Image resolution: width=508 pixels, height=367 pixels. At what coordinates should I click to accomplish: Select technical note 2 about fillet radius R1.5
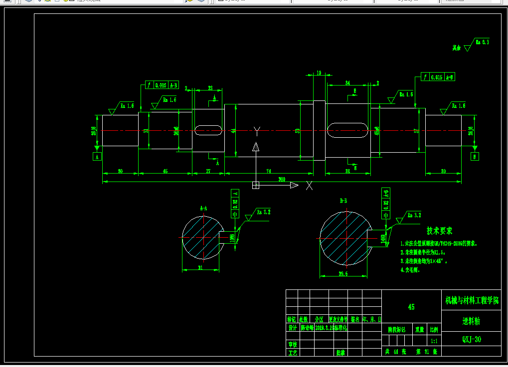[423, 252]
